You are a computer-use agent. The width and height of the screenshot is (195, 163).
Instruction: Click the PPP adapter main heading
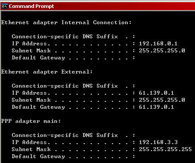(x=31, y=121)
